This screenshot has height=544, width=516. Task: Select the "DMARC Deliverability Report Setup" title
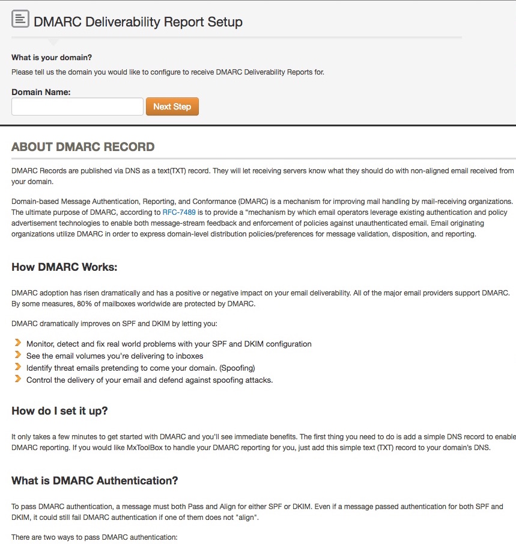point(139,22)
